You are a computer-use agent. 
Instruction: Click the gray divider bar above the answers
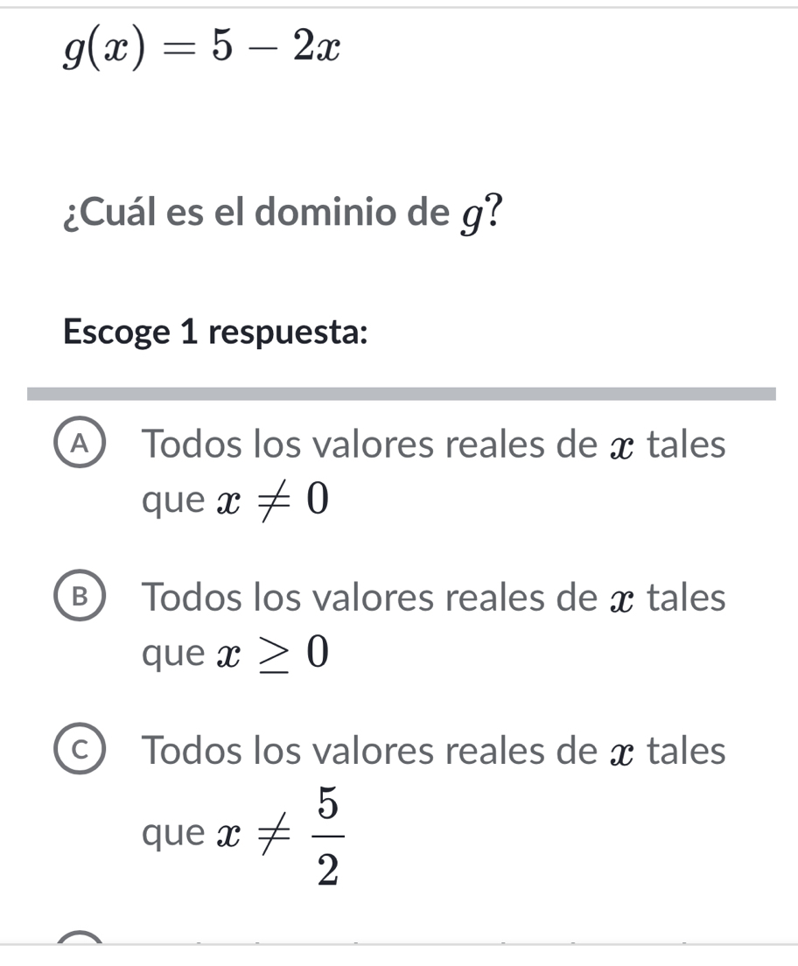pyautogui.click(x=401, y=394)
